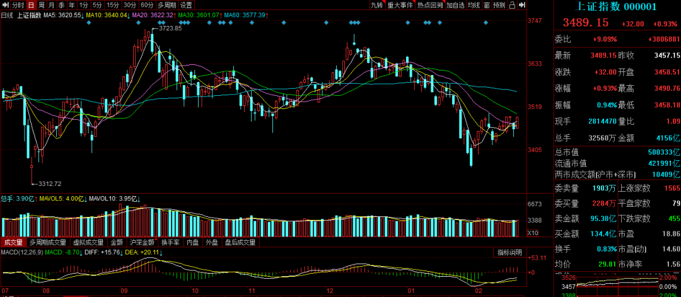681x297 pixels.
Task: Select the 多周期成交量 tab
Action: coord(48,242)
